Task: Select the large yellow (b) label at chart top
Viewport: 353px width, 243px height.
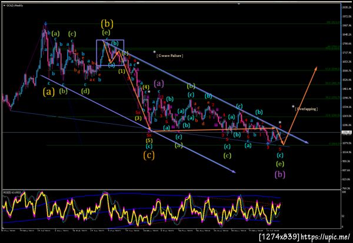Action: click(x=107, y=23)
